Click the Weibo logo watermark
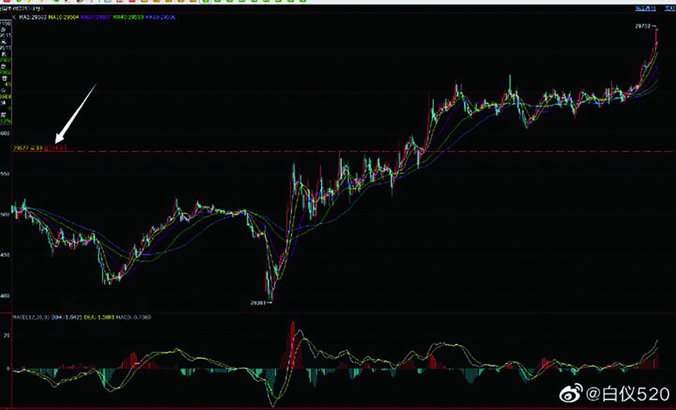Screen dimensions: 676x410 click(571, 394)
